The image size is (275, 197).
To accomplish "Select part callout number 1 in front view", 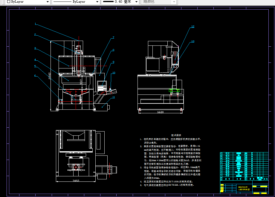I will (36, 24).
